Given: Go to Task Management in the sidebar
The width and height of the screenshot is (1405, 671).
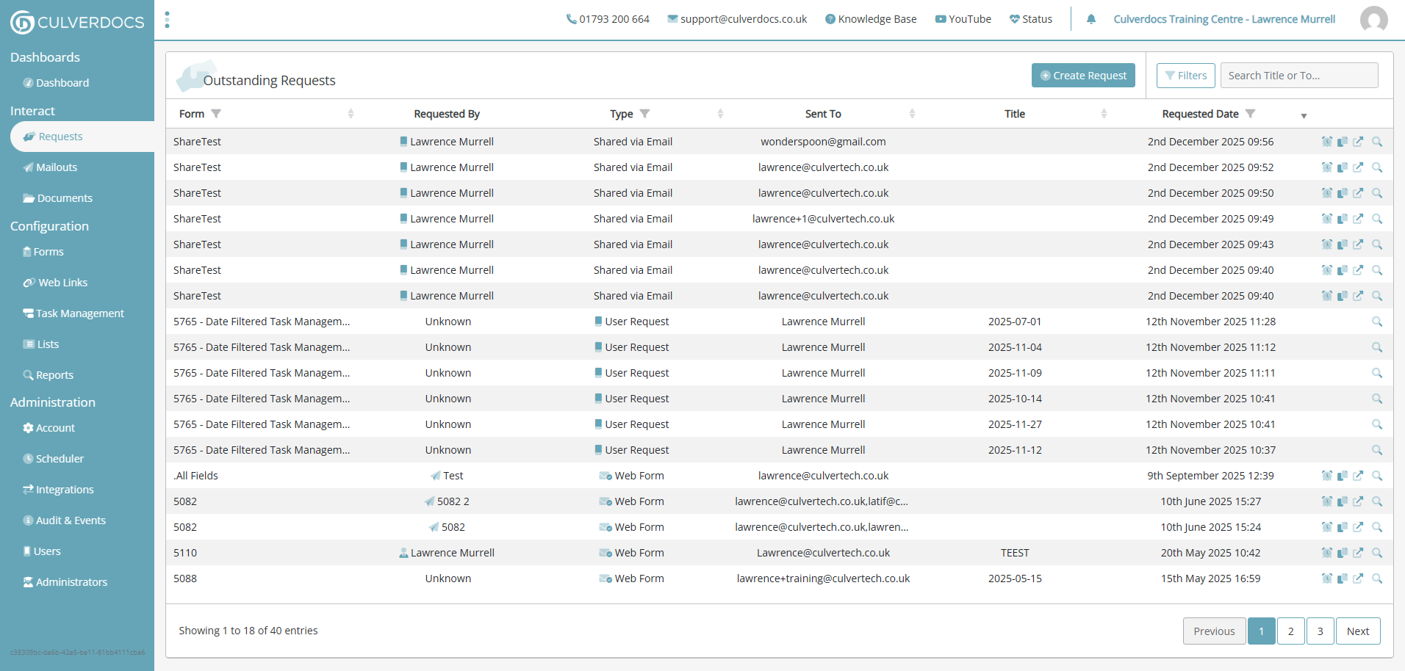Looking at the screenshot, I should point(79,313).
